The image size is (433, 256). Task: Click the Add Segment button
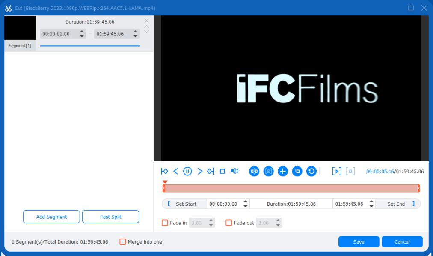pos(51,217)
